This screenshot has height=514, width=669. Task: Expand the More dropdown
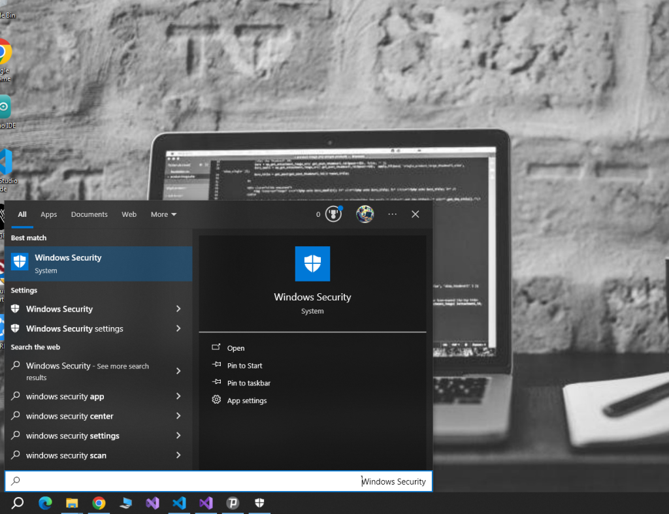pos(163,214)
